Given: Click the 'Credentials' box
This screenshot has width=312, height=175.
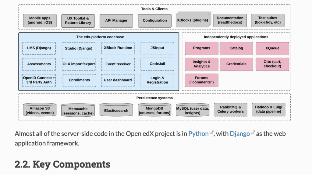Looking at the screenshot, I should click(236, 64).
